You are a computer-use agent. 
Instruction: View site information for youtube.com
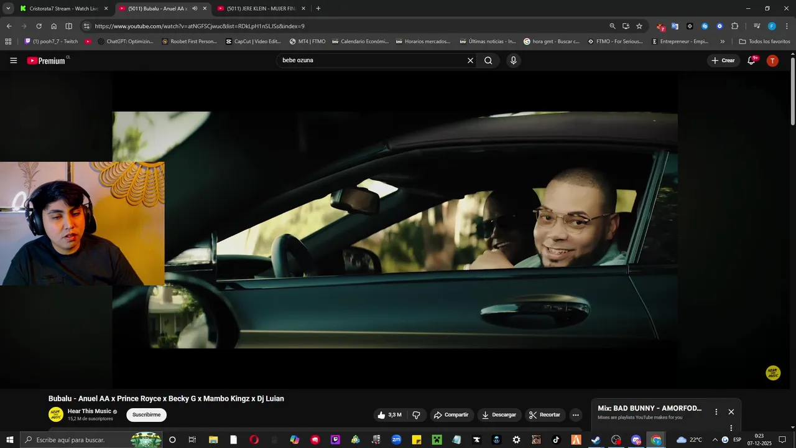tap(86, 26)
